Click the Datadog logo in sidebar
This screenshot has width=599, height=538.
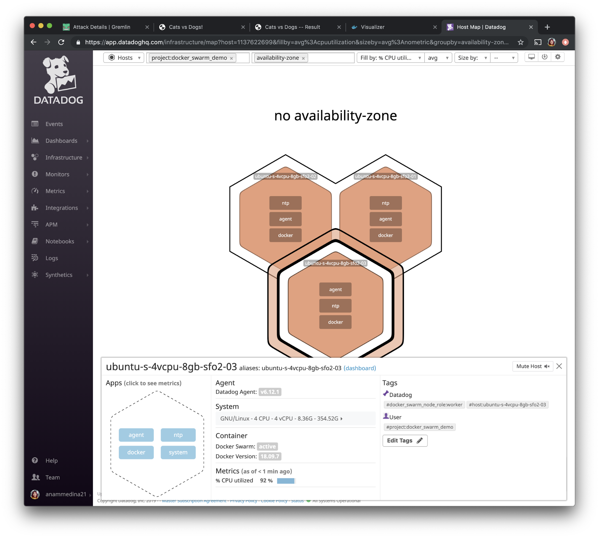(59, 80)
